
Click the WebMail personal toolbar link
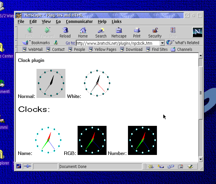pos(32,49)
